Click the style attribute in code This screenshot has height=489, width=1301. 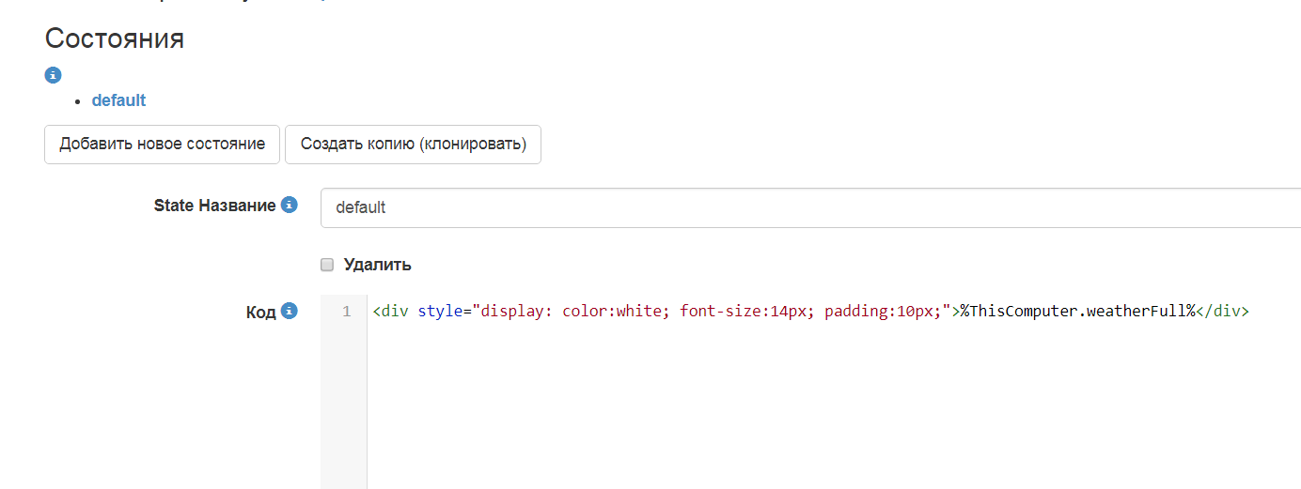pyautogui.click(x=438, y=312)
